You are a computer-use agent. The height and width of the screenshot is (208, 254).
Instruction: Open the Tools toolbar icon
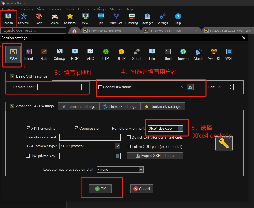39,19
